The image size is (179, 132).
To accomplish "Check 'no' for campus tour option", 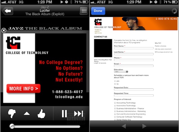I will coord(115,84).
